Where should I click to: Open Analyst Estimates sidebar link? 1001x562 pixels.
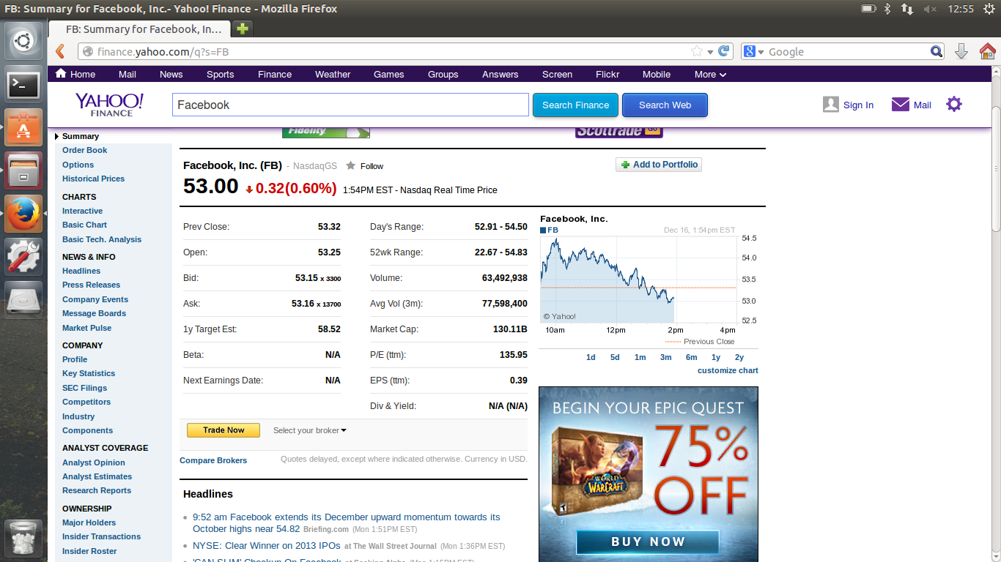[97, 476]
